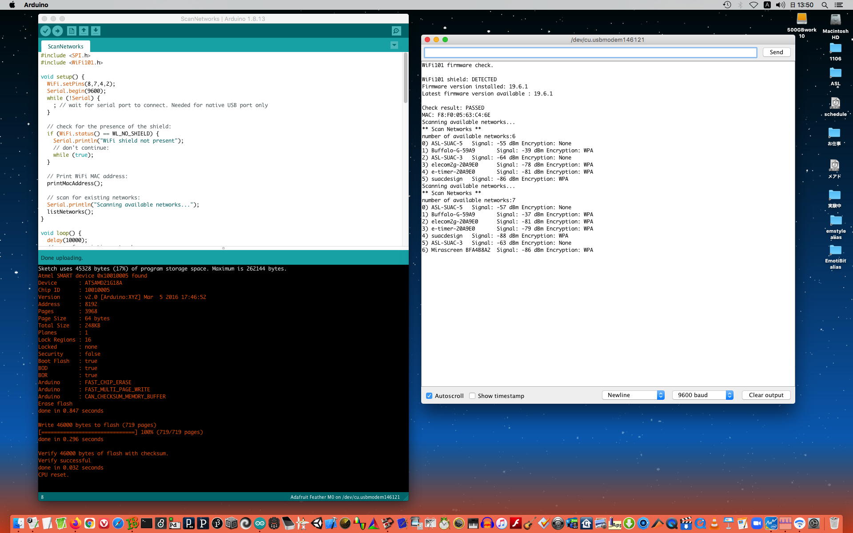Image resolution: width=853 pixels, height=533 pixels.
Task: Click the Clear output button
Action: (x=766, y=395)
